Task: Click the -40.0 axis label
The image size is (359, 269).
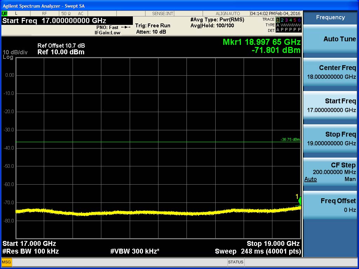Action: tap(9, 148)
